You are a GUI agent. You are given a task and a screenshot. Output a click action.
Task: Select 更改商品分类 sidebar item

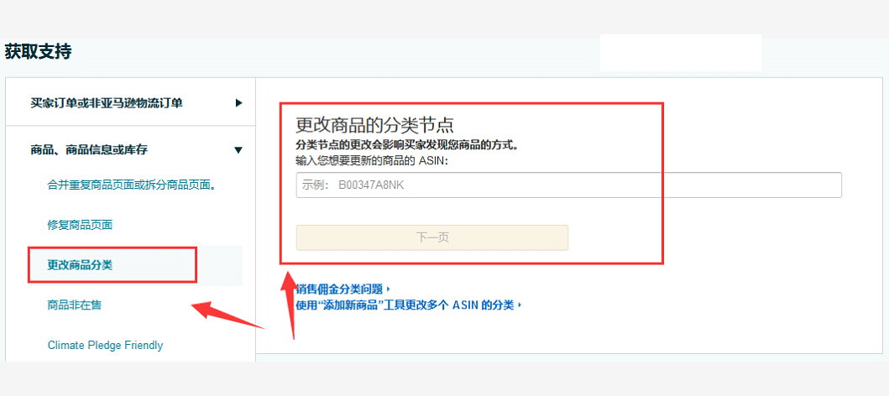click(x=80, y=265)
